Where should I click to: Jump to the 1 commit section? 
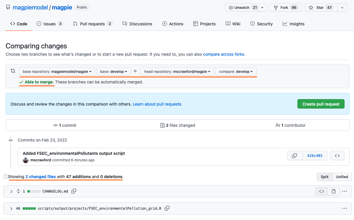(65, 125)
